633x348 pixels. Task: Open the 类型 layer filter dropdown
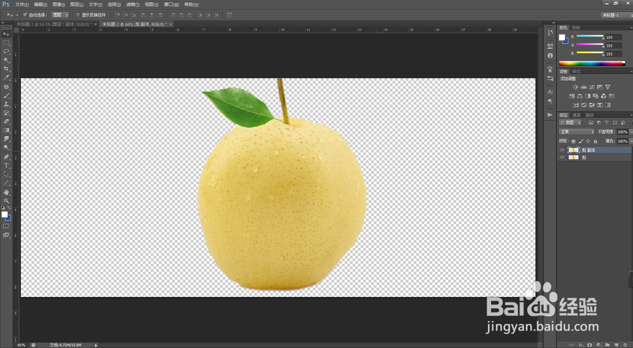click(x=571, y=123)
